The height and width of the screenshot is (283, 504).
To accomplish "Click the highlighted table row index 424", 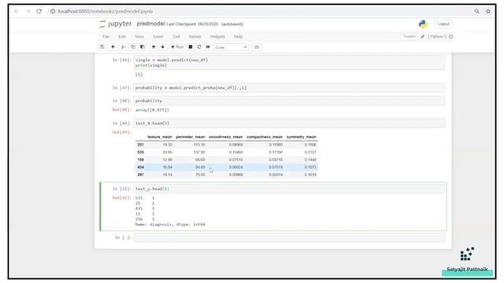I will coord(140,167).
